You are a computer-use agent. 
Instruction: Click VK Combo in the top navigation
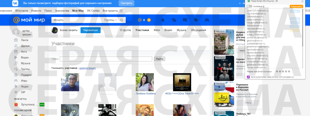[x=93, y=11]
